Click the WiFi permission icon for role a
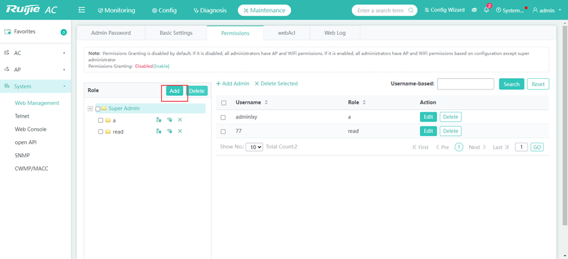568x259 pixels. coord(169,120)
